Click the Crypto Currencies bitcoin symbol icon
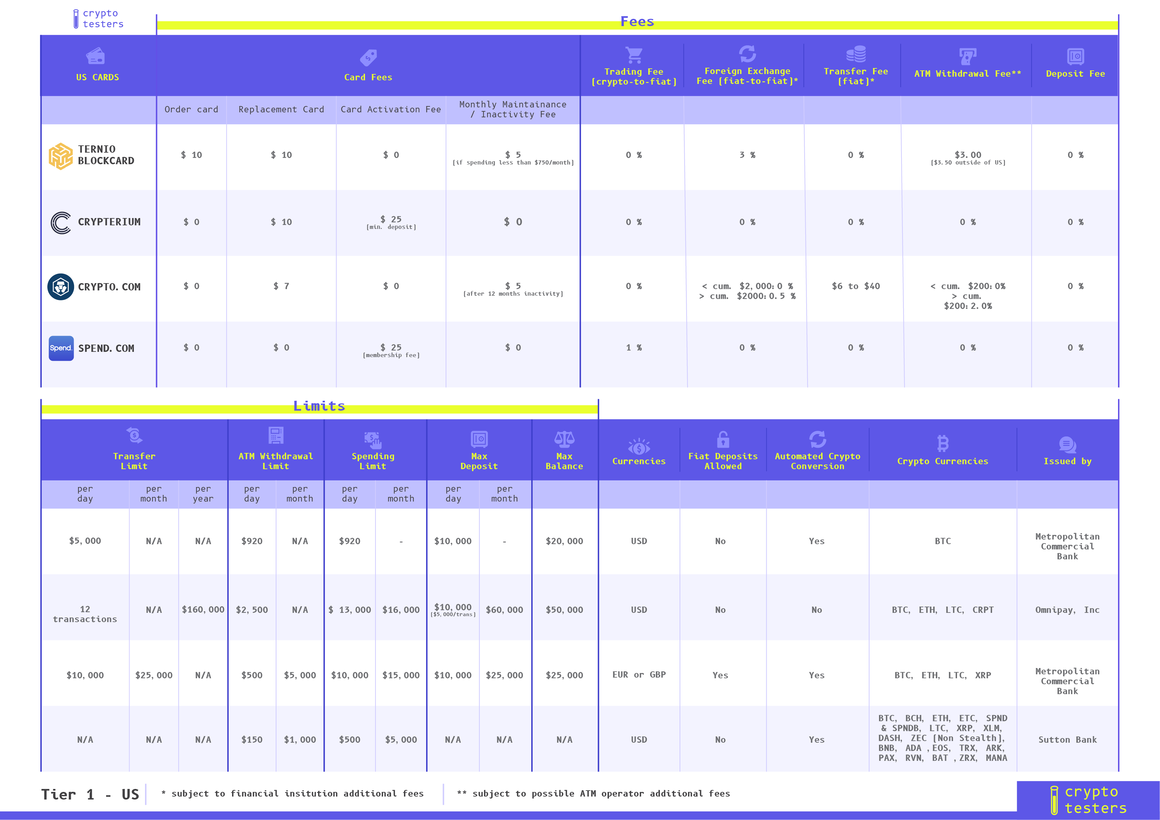This screenshot has width=1160, height=820. pyautogui.click(x=943, y=443)
